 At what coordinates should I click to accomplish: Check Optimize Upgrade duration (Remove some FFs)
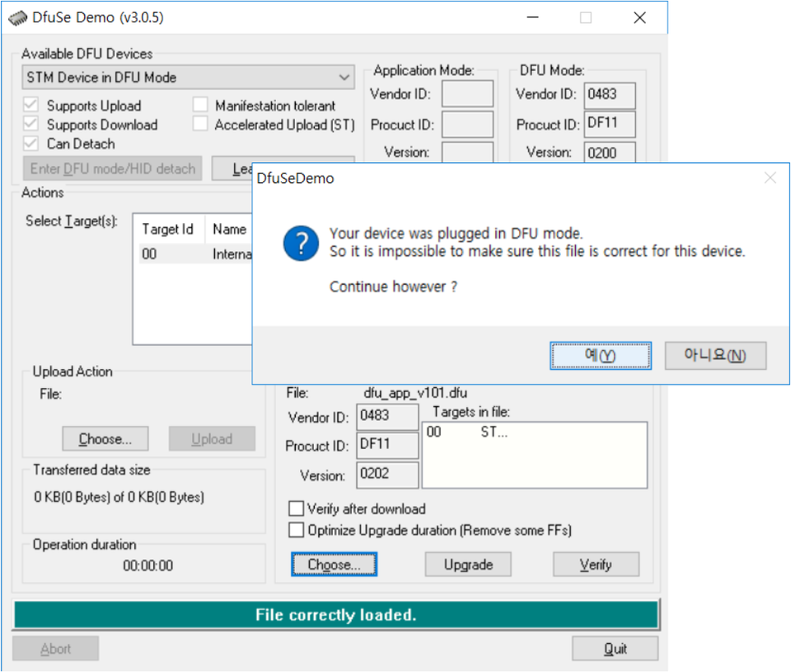[x=296, y=530]
